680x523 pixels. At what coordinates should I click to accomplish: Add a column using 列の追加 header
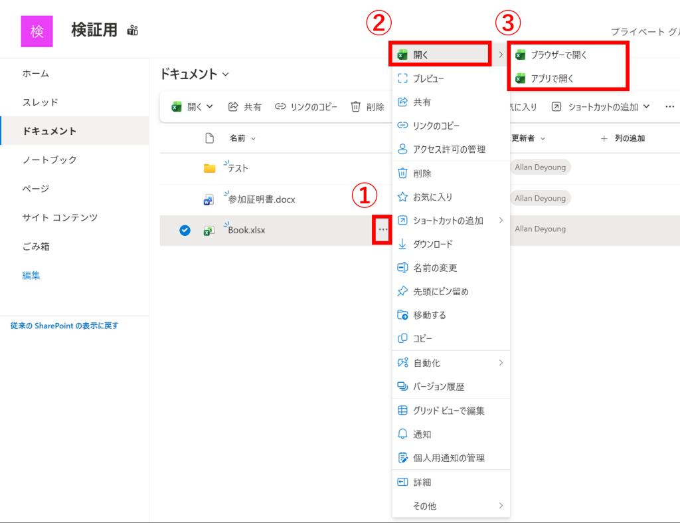tap(623, 138)
